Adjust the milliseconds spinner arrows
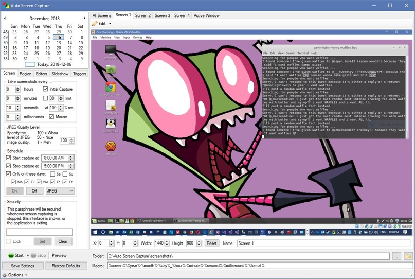Image resolution: width=415 pixels, height=279 pixels. 17,117
